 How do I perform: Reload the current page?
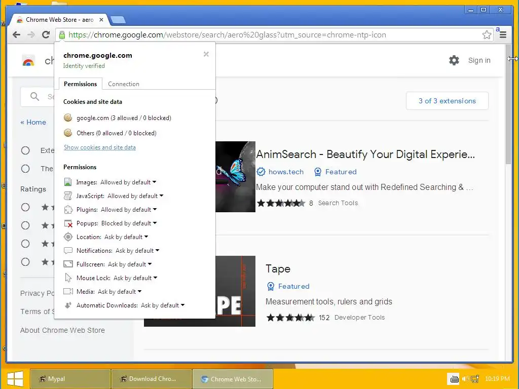(46, 34)
